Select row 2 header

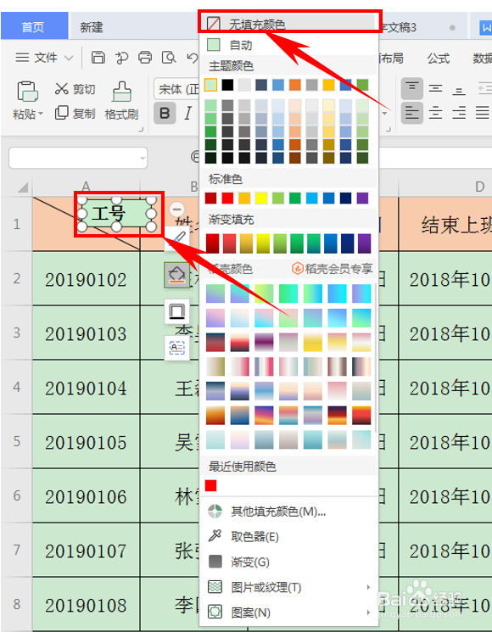click(16, 278)
